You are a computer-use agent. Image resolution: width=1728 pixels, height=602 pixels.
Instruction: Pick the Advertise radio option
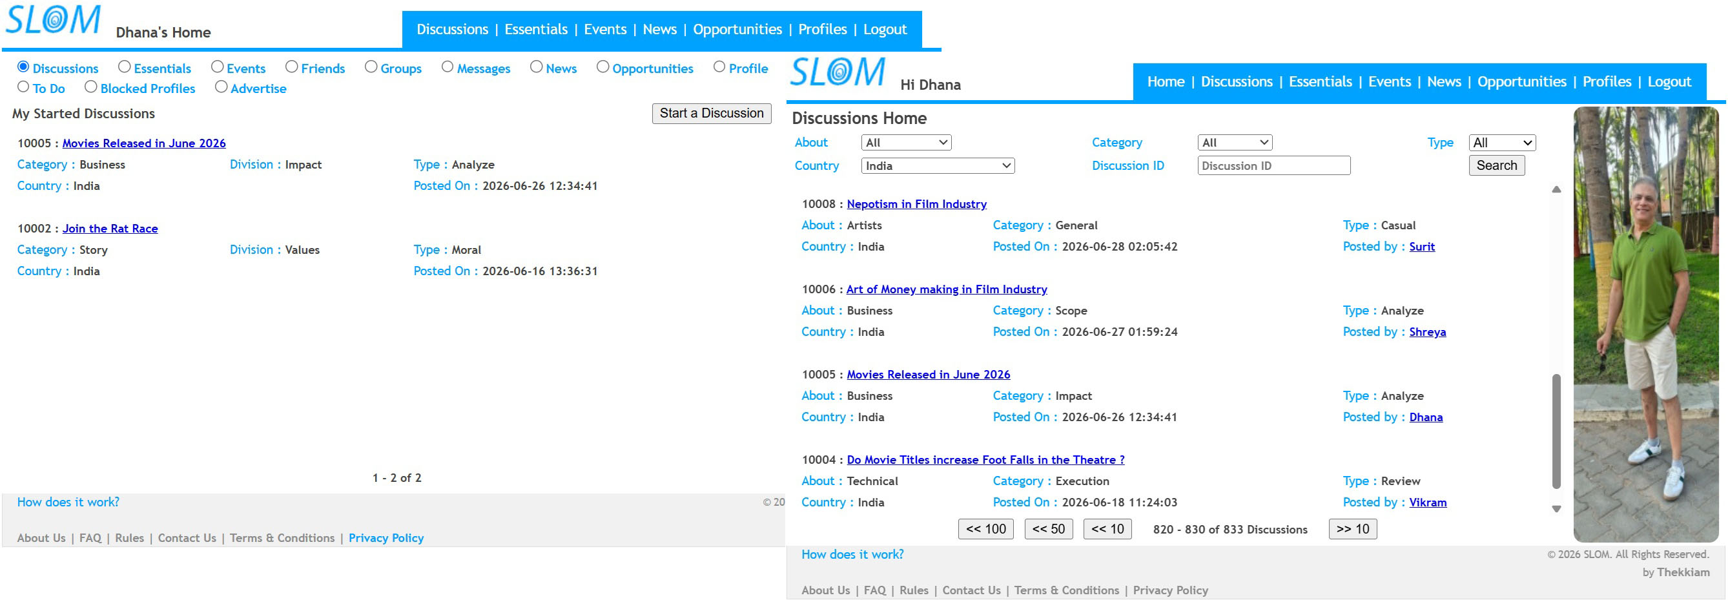point(221,87)
